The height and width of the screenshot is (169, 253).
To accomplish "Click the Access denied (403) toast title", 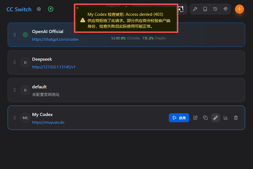I will tap(125, 14).
